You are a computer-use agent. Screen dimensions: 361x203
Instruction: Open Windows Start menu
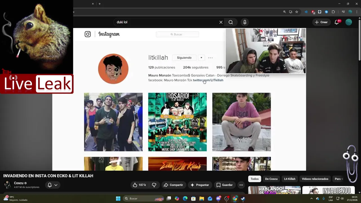(x=118, y=198)
